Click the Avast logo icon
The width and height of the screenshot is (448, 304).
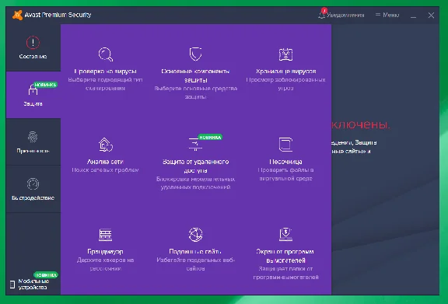click(x=17, y=15)
